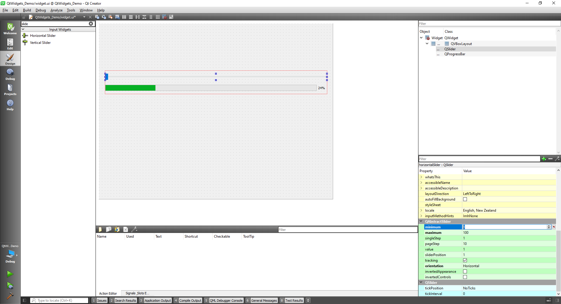
Task: Open Application Output pane
Action: [x=155, y=300]
